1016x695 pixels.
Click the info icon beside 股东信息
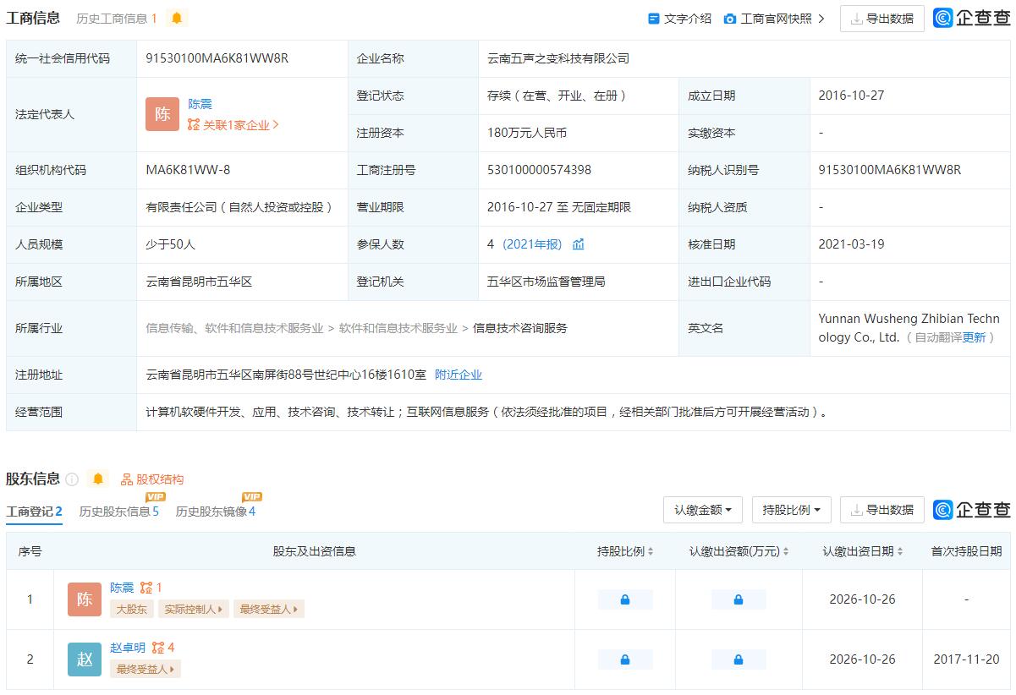[x=72, y=479]
